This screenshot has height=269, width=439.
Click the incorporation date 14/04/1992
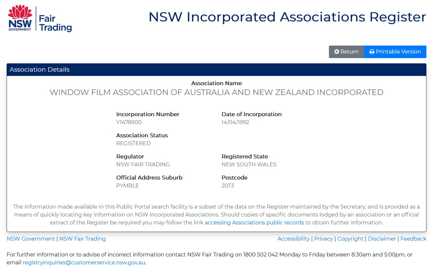[235, 122]
